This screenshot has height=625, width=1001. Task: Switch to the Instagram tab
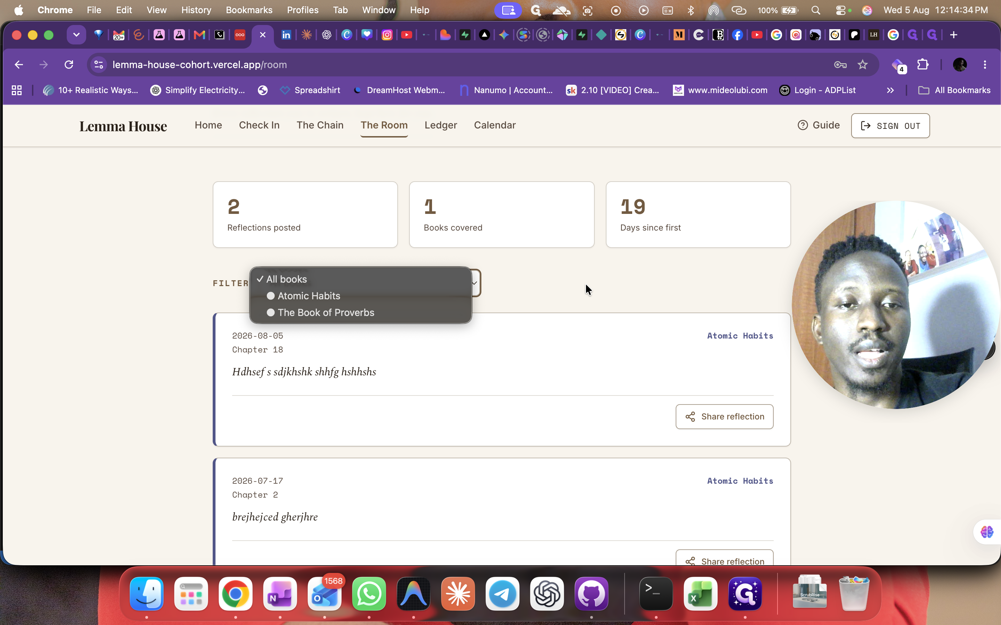tap(387, 35)
